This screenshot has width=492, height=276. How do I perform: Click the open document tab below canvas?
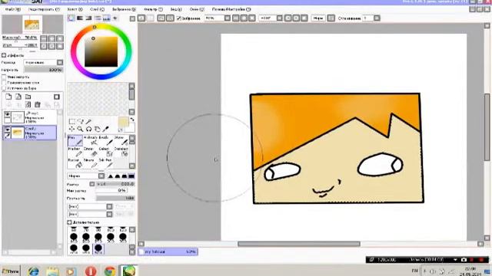tap(168, 251)
